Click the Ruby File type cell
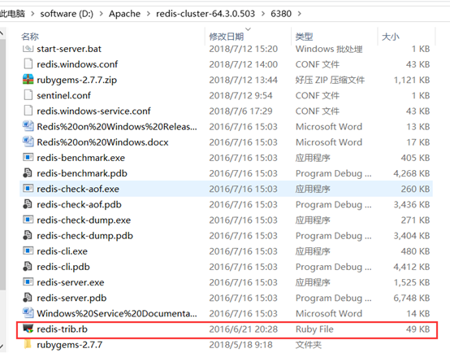The width and height of the screenshot is (450, 353). (314, 329)
